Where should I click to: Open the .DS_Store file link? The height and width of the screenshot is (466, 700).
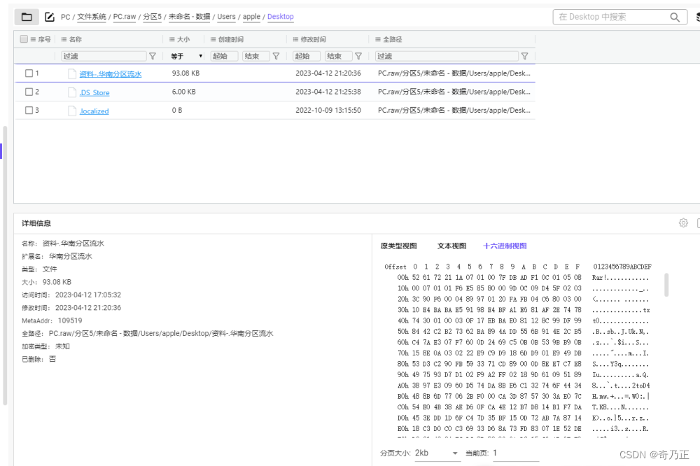pyautogui.click(x=94, y=93)
